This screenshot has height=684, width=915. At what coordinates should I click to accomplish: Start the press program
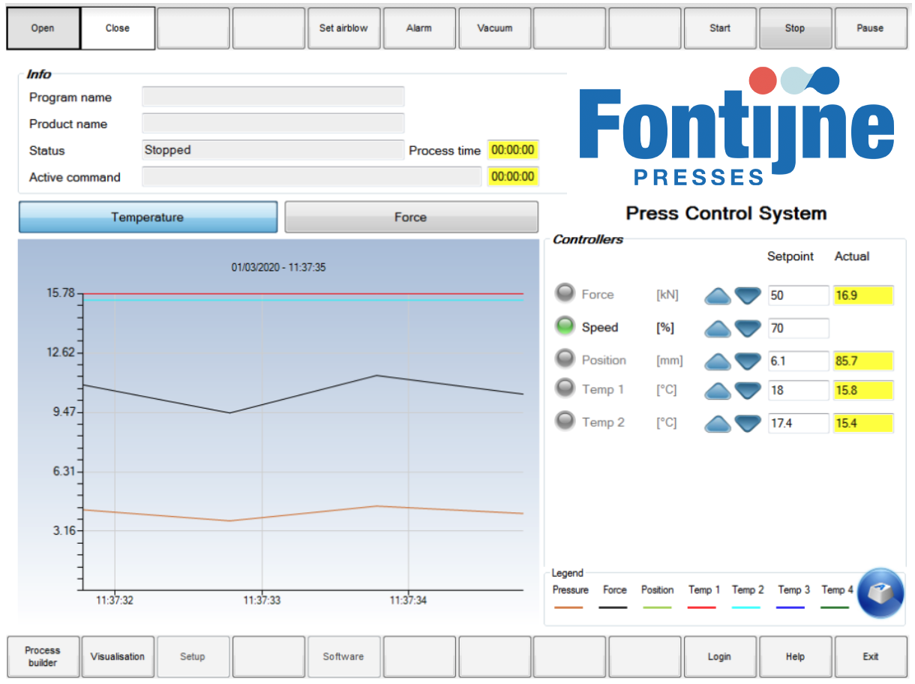point(720,28)
